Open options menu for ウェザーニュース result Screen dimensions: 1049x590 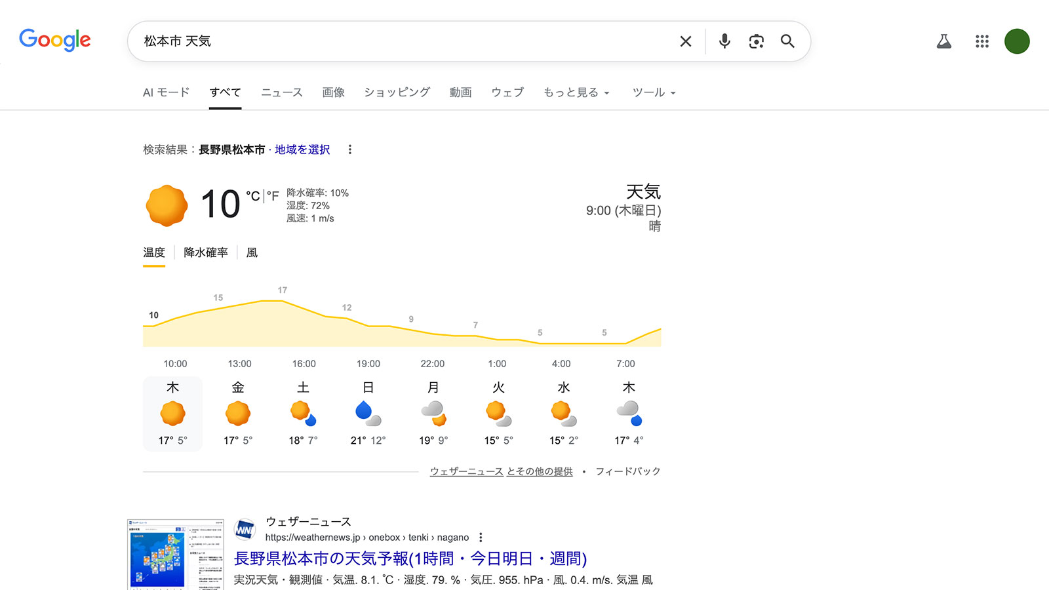tap(481, 538)
